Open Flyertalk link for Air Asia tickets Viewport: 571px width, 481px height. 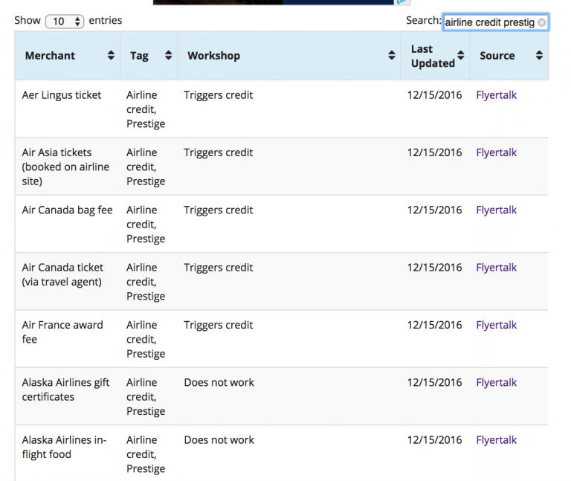pyautogui.click(x=496, y=152)
